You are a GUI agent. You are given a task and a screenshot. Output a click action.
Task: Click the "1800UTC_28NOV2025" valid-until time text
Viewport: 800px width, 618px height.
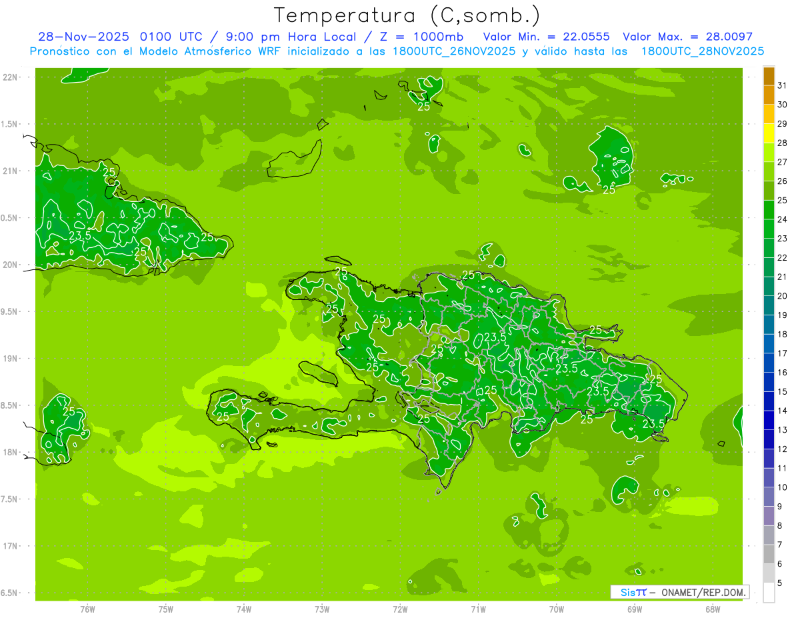coord(703,51)
